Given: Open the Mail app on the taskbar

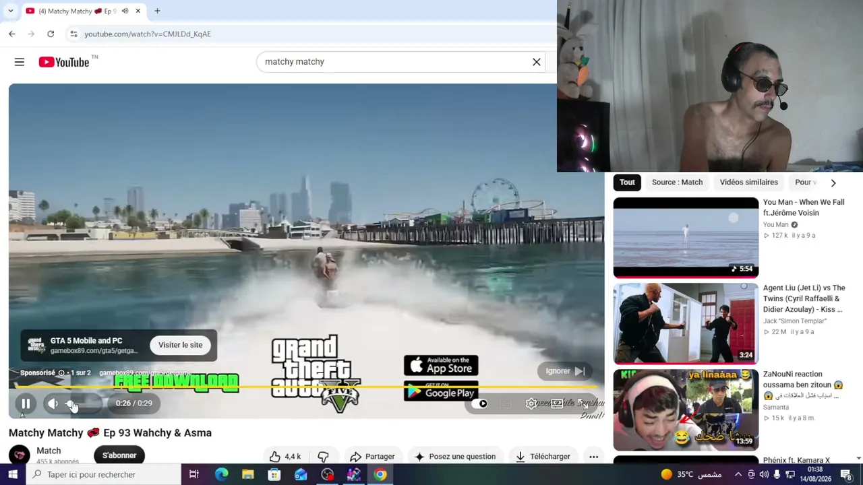Looking at the screenshot, I should [301, 475].
